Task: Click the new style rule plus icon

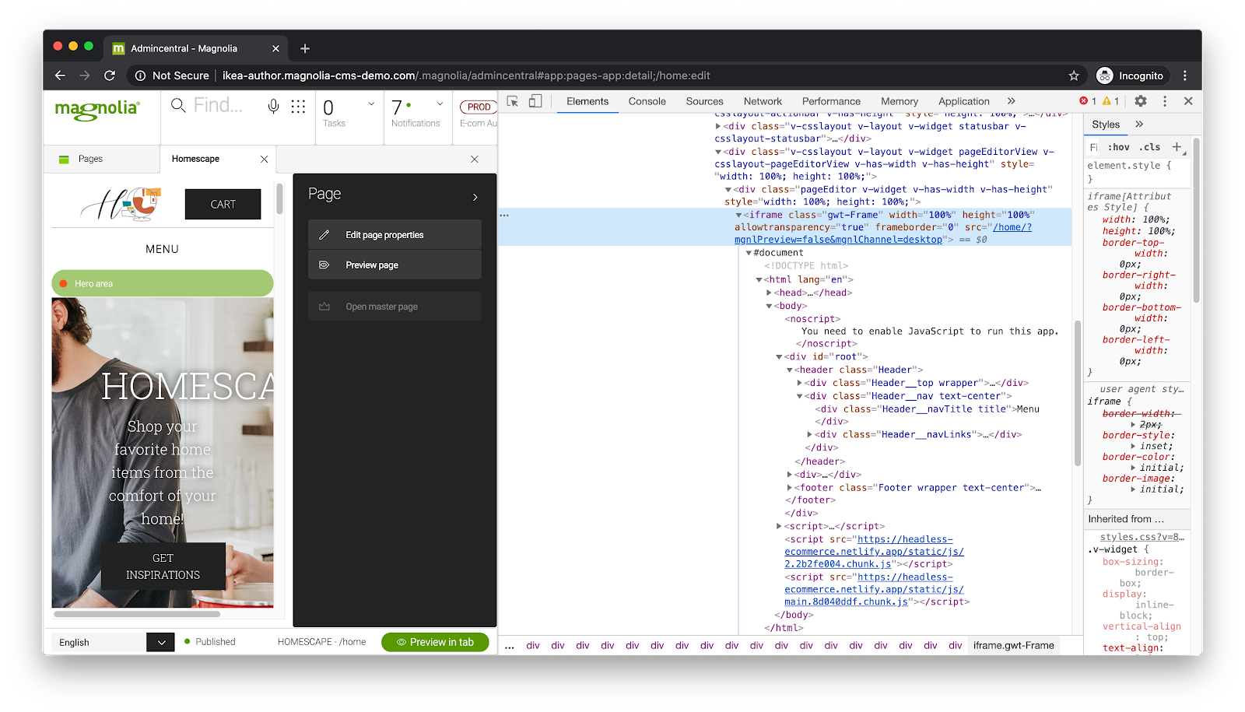Action: 1177,147
